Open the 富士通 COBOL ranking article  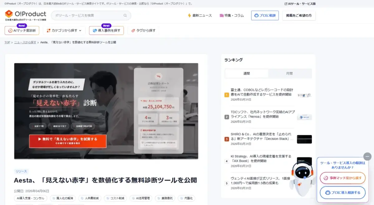pos(262,92)
